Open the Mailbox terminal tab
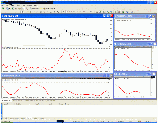Image resolution: width=158 pixels, height=123 pixels. (35, 118)
